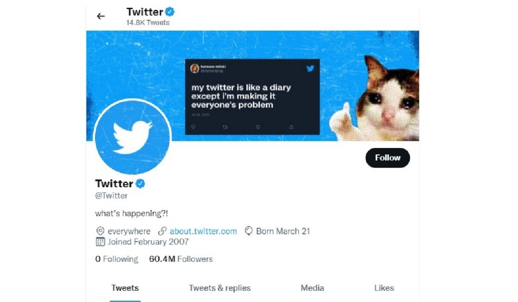Click the chain link icon before the URL
The height and width of the screenshot is (302, 518).
point(162,231)
